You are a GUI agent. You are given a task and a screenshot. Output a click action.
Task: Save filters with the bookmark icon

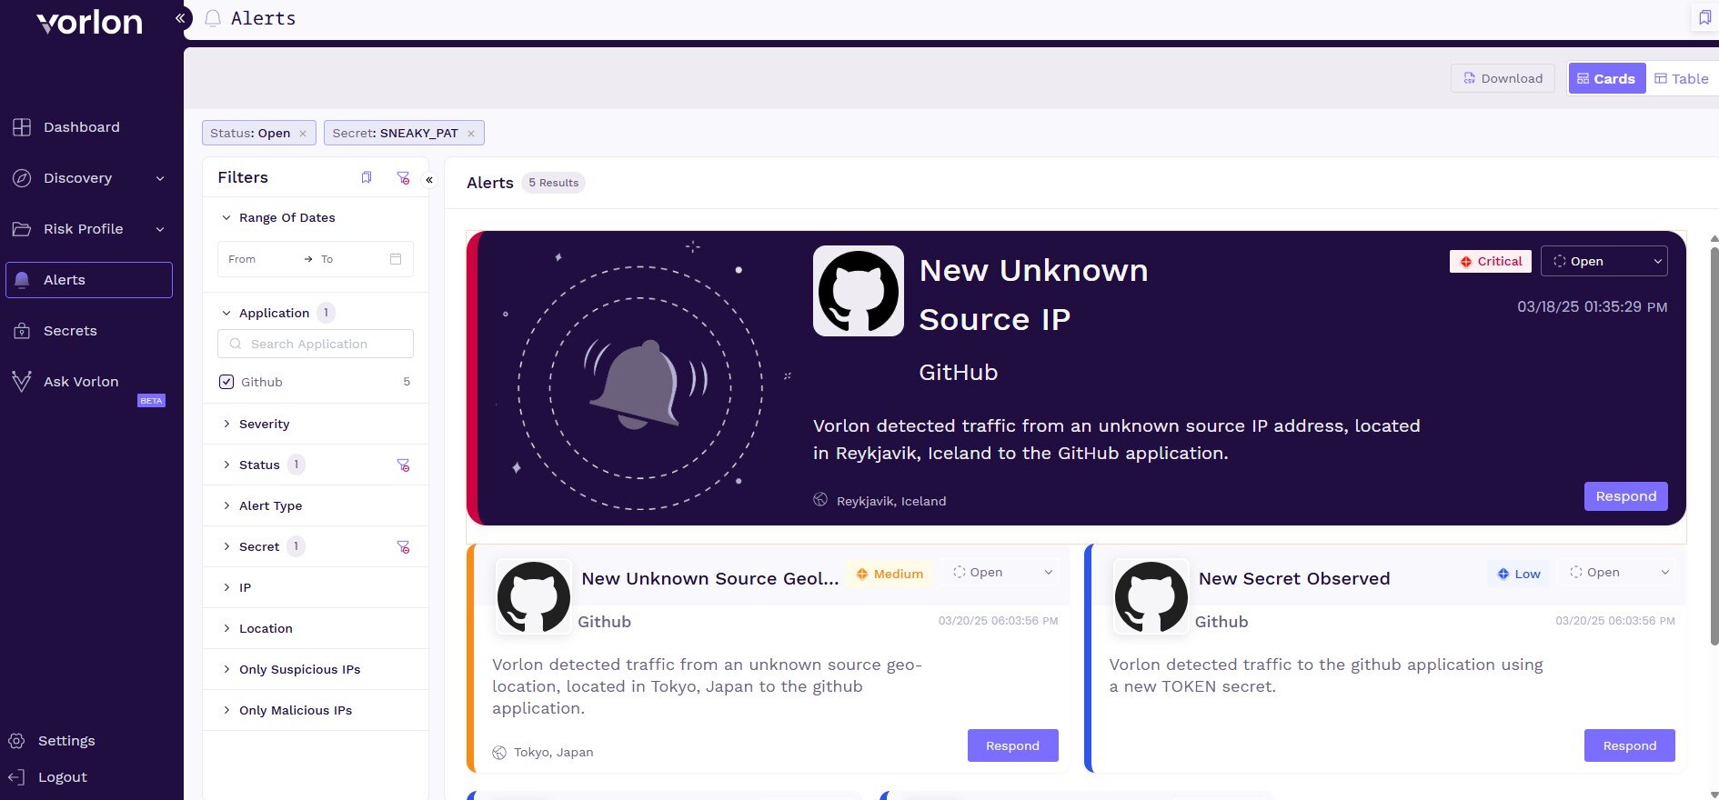click(367, 177)
